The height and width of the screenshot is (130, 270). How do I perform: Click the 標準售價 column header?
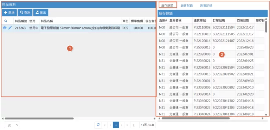tap(137, 21)
